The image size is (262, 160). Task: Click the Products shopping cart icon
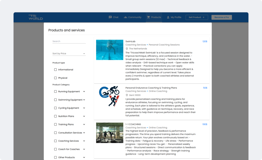click(148, 17)
